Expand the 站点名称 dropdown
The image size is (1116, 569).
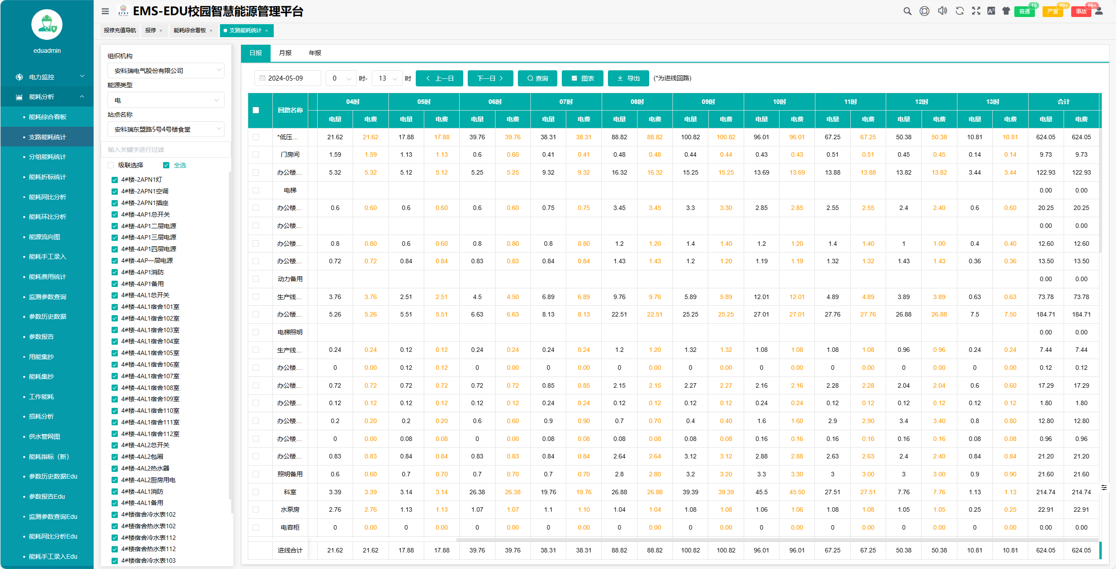click(166, 129)
